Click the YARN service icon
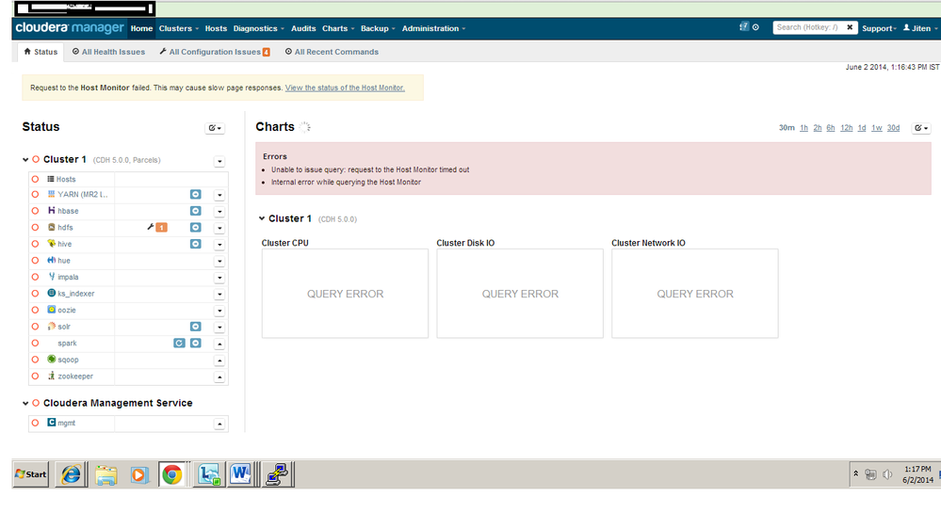Screen dimensions: 941x529 (x=52, y=194)
